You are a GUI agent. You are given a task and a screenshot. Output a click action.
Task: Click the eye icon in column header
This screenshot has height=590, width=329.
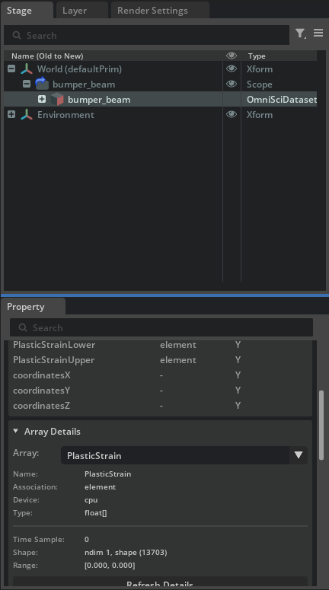[232, 56]
